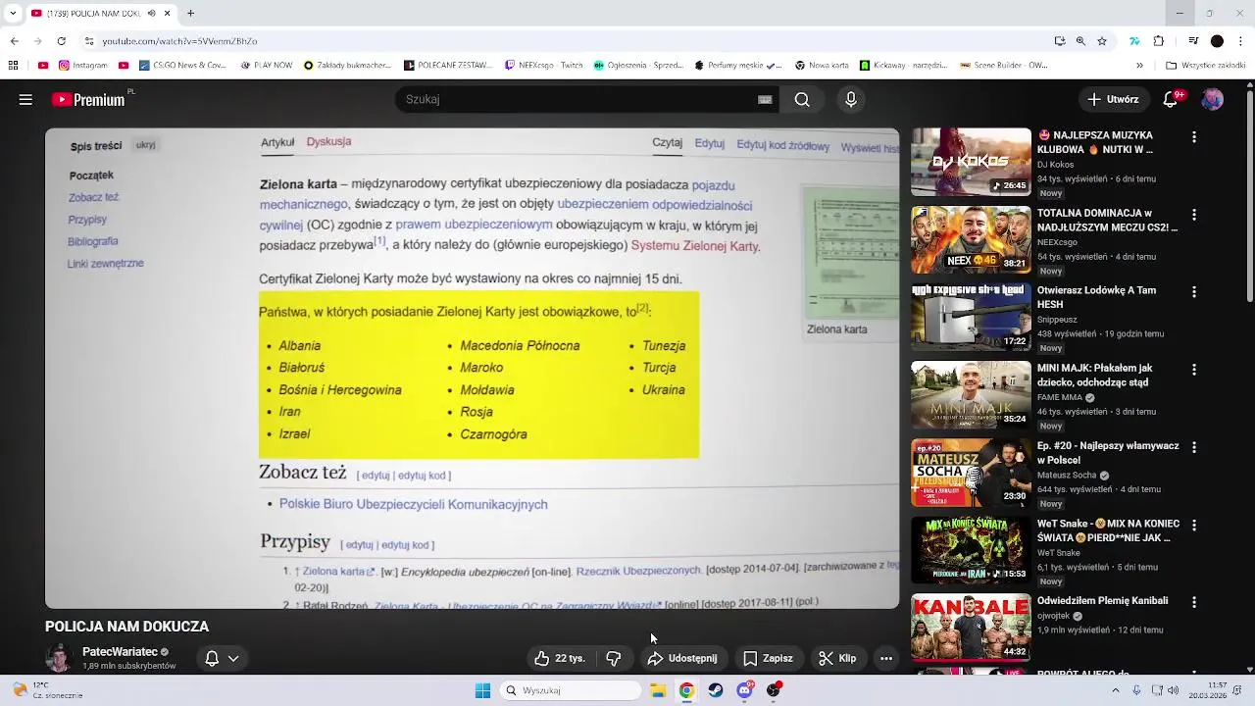Open Chrome zoom magnifier icon in address bar
Image resolution: width=1255 pixels, height=706 pixels.
1080,41
